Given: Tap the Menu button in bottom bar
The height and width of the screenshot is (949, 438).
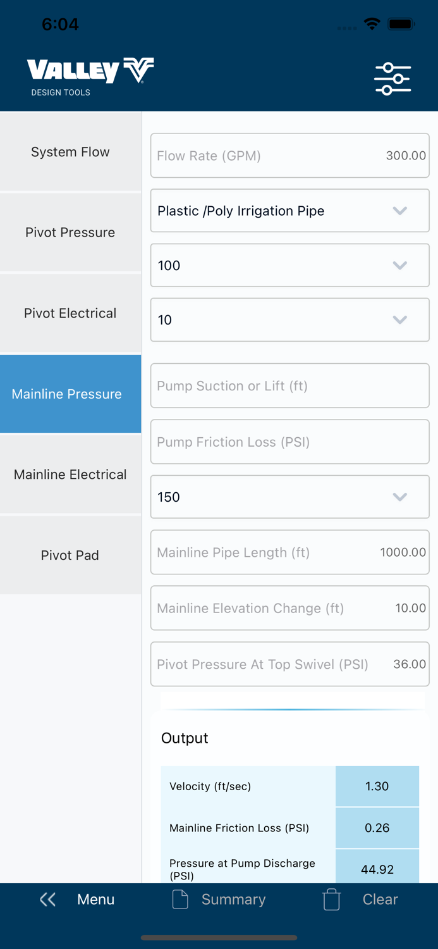Looking at the screenshot, I should (x=95, y=899).
